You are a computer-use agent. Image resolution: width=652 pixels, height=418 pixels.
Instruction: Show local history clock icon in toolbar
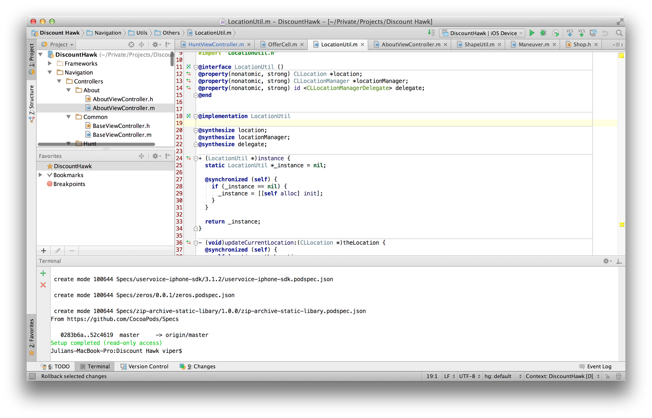point(593,33)
